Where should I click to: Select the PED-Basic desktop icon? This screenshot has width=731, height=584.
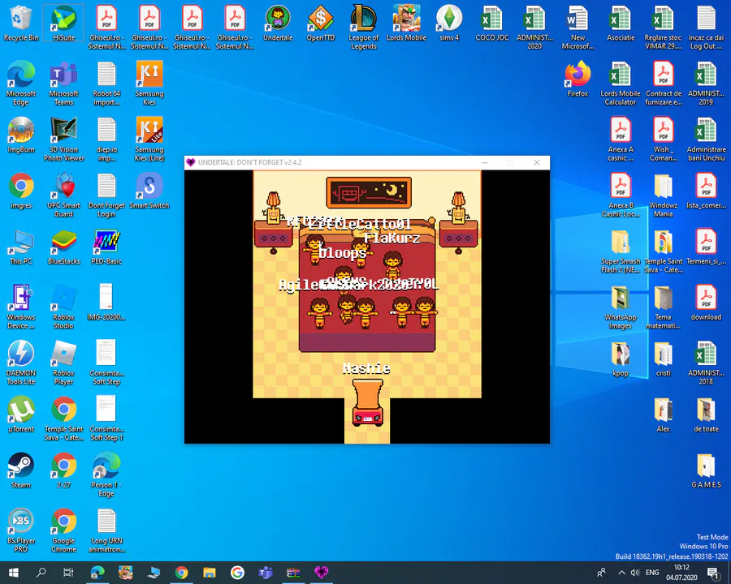[106, 247]
